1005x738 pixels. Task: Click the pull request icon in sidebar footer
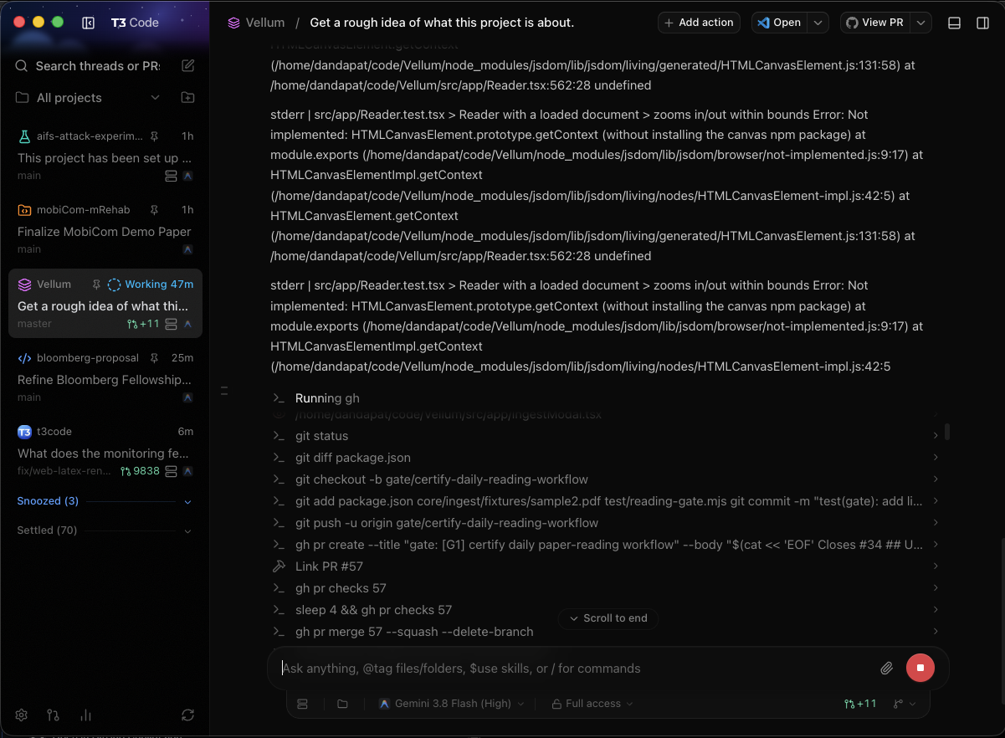[54, 715]
